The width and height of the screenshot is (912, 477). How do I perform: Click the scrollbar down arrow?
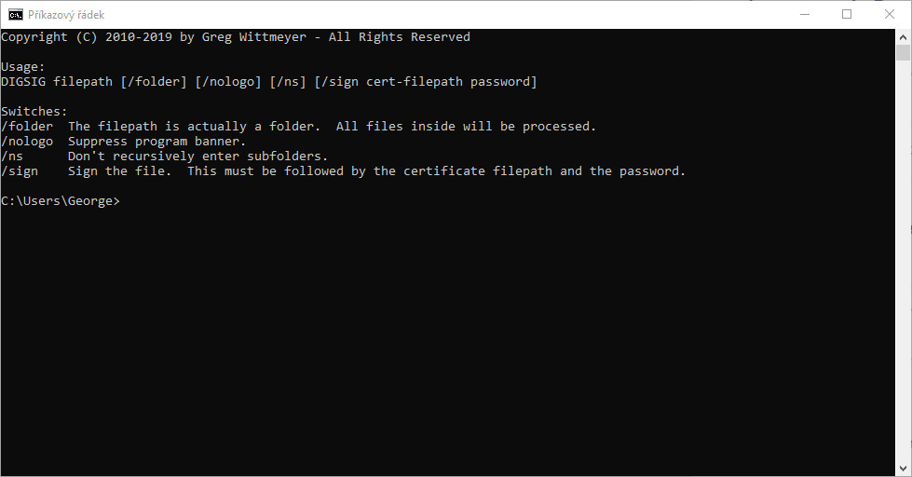pyautogui.click(x=903, y=469)
